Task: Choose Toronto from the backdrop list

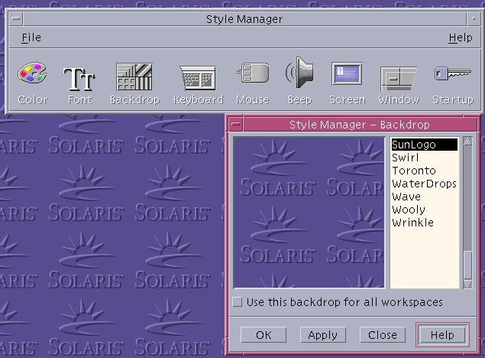Action: pos(414,171)
